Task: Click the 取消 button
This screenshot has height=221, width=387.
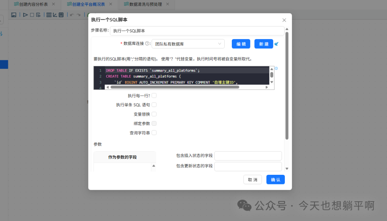Action: pos(253,179)
